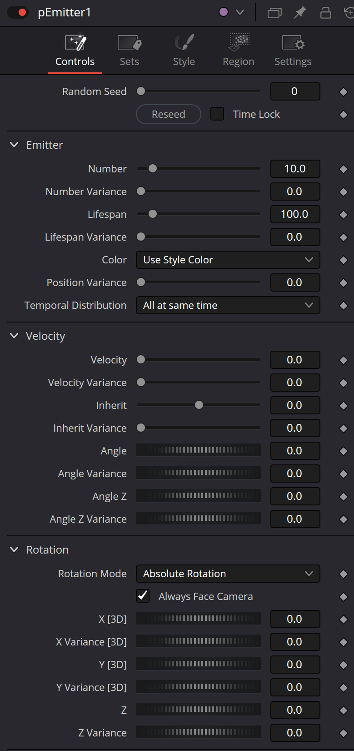The image size is (354, 751).
Task: Add keyframe for Lifespan Variance
Action: point(344,237)
